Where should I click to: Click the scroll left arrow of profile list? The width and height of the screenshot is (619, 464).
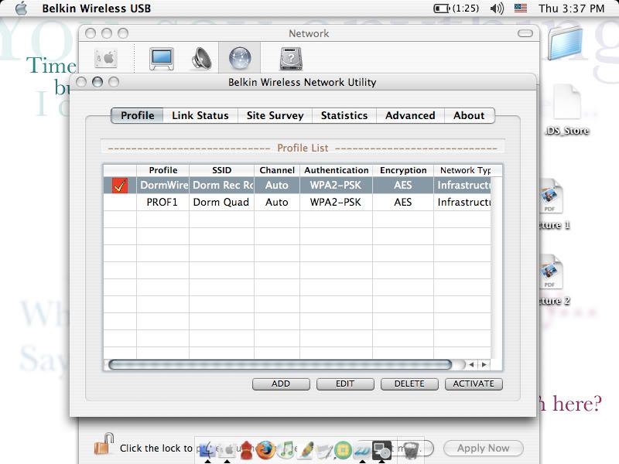click(471, 364)
